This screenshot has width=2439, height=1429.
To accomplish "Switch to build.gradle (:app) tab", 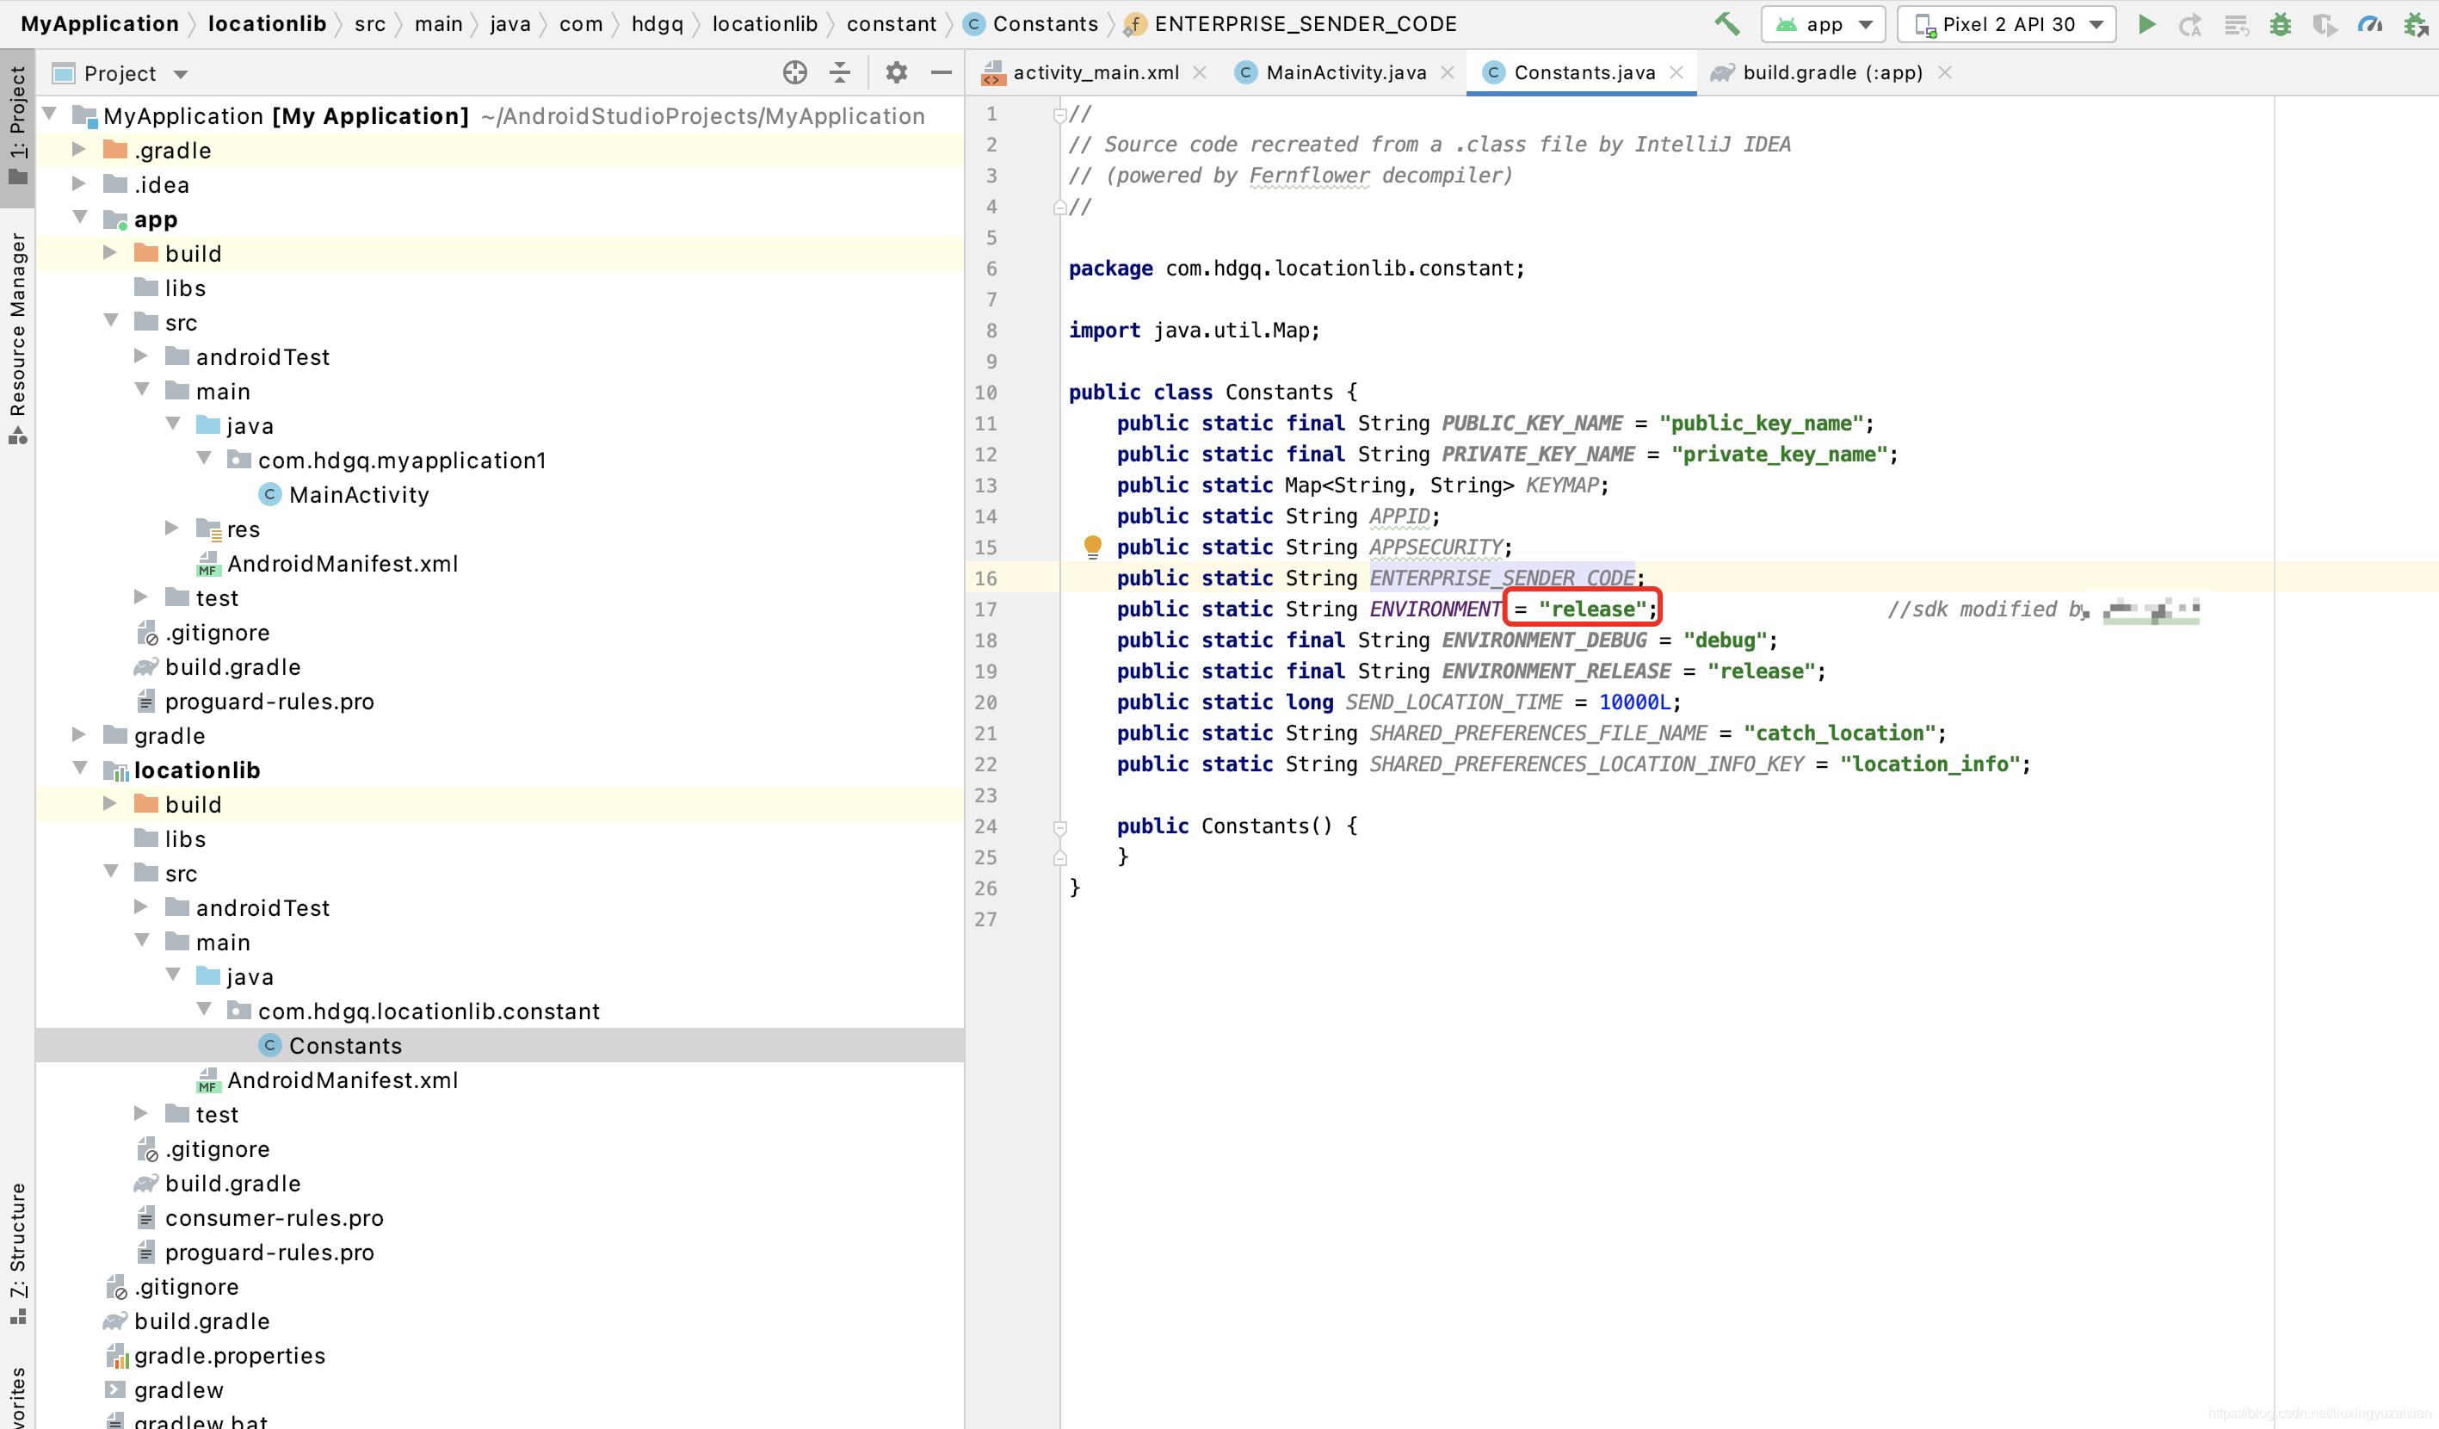I will click(x=1832, y=72).
